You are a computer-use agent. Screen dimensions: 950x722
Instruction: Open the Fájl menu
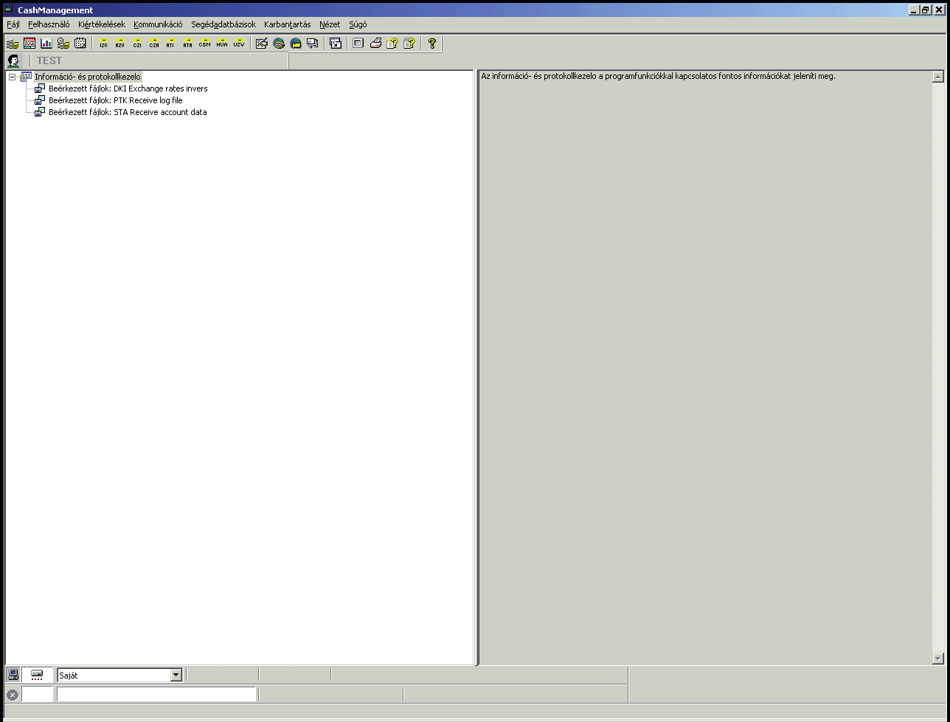(x=13, y=24)
